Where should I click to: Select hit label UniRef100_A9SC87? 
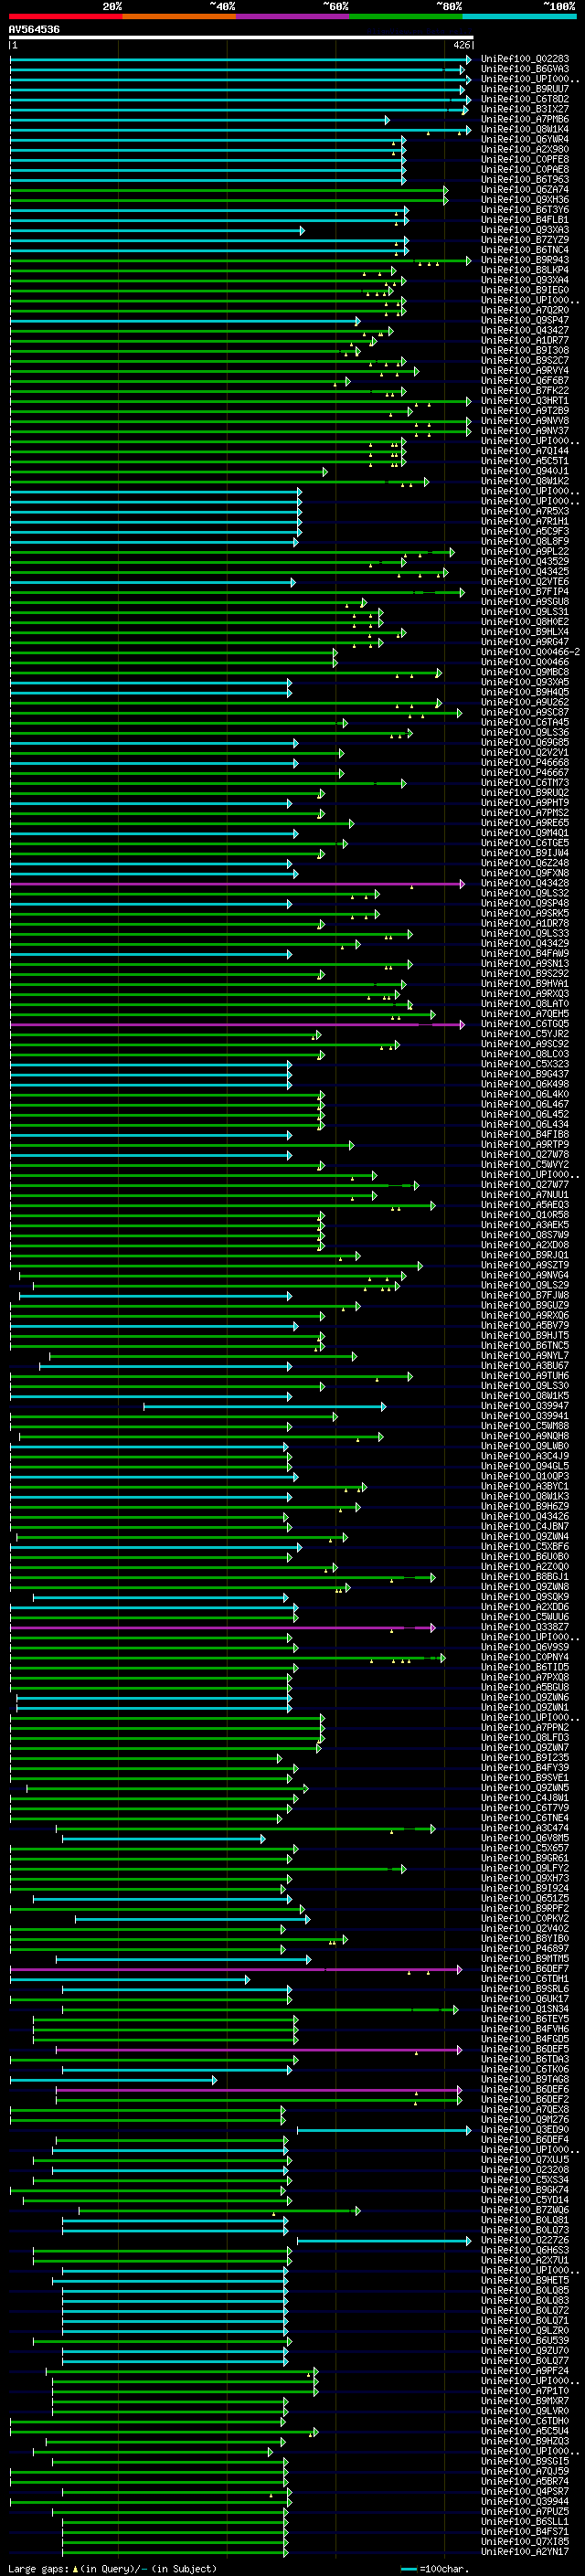[x=525, y=712]
